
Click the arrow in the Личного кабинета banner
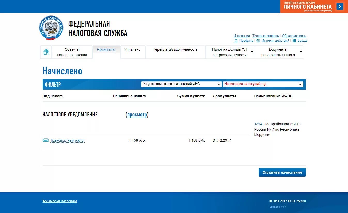(339, 6)
